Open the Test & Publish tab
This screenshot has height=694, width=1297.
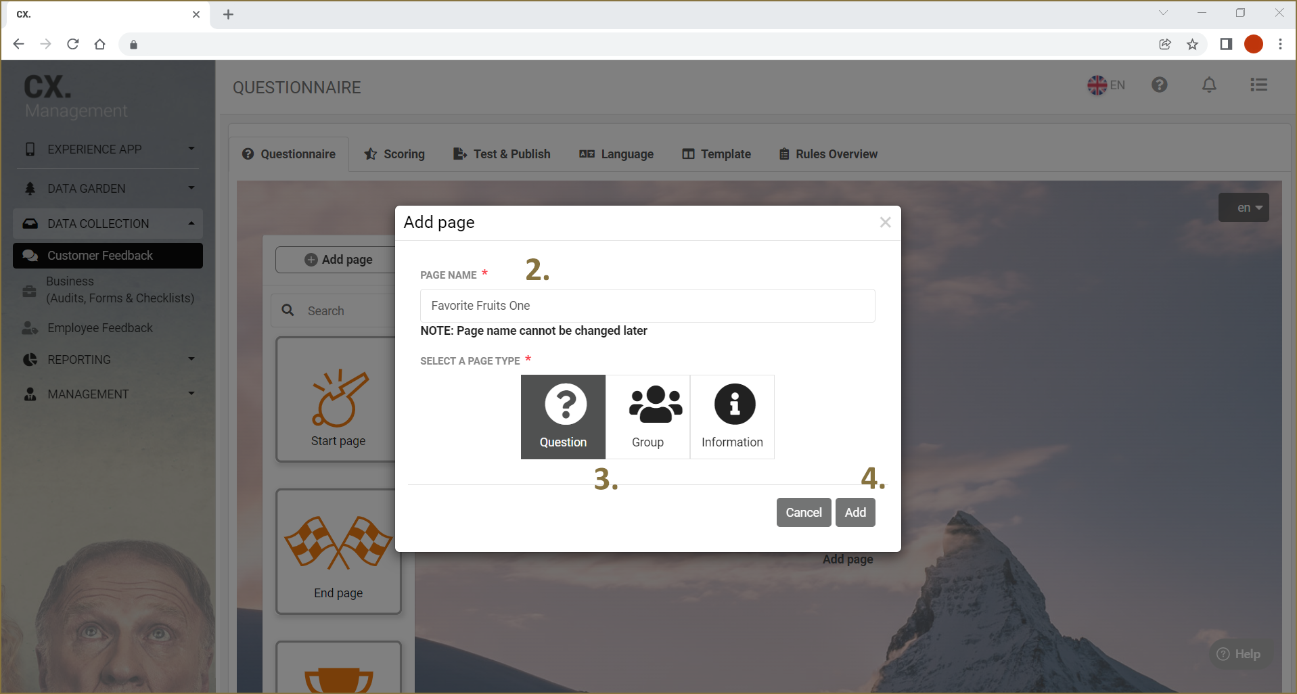[502, 154]
